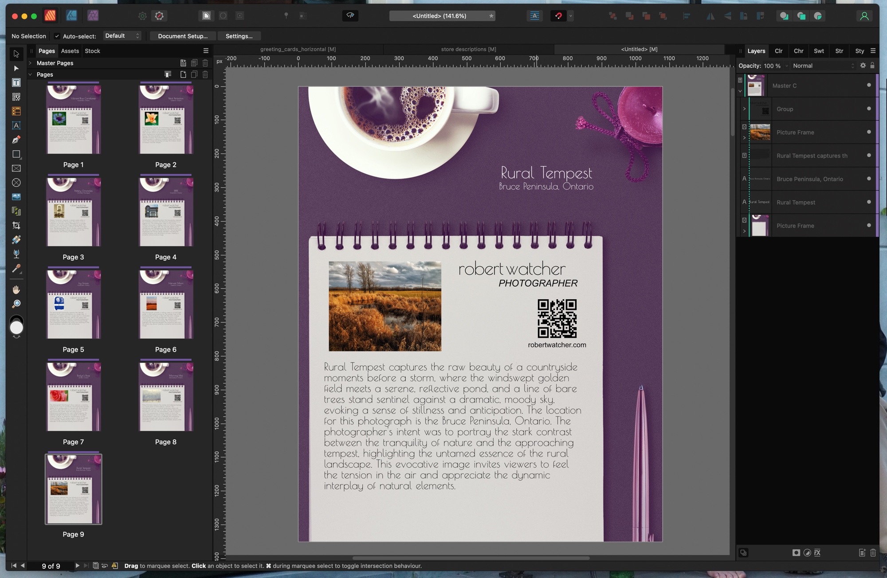Open the Opacity value dropdown arrow

[x=787, y=66]
